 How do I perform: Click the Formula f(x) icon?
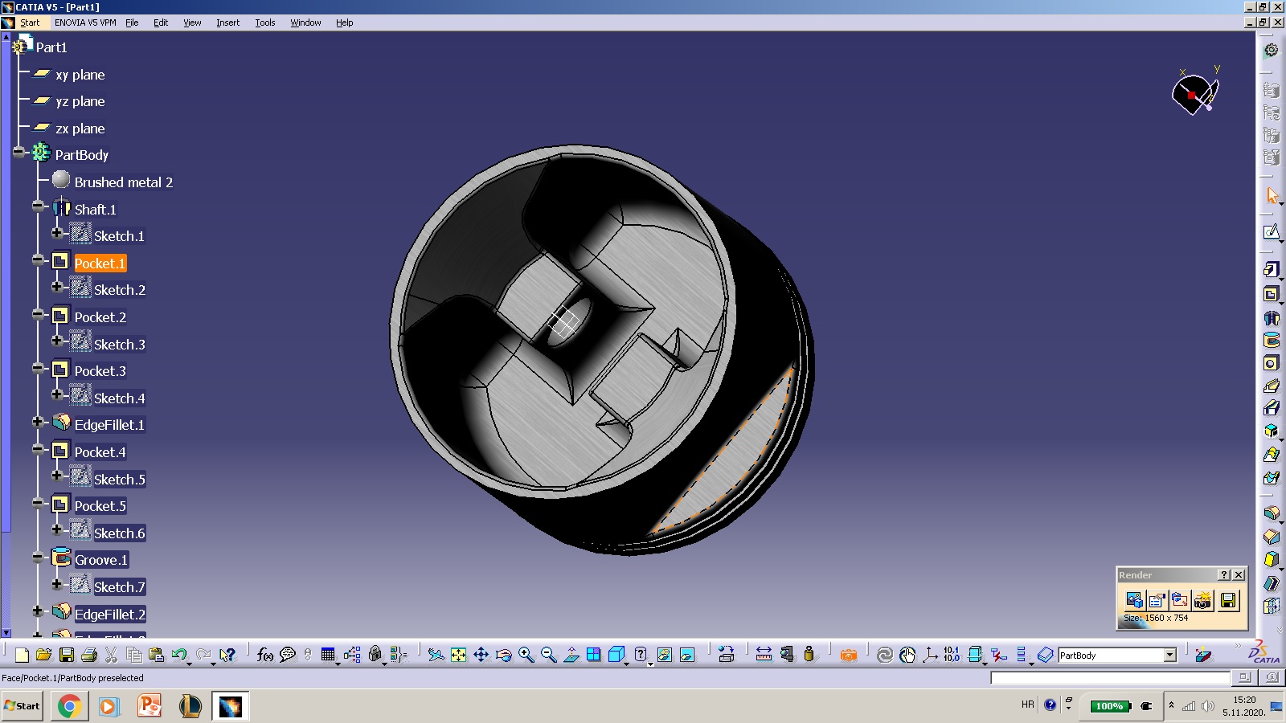[264, 655]
